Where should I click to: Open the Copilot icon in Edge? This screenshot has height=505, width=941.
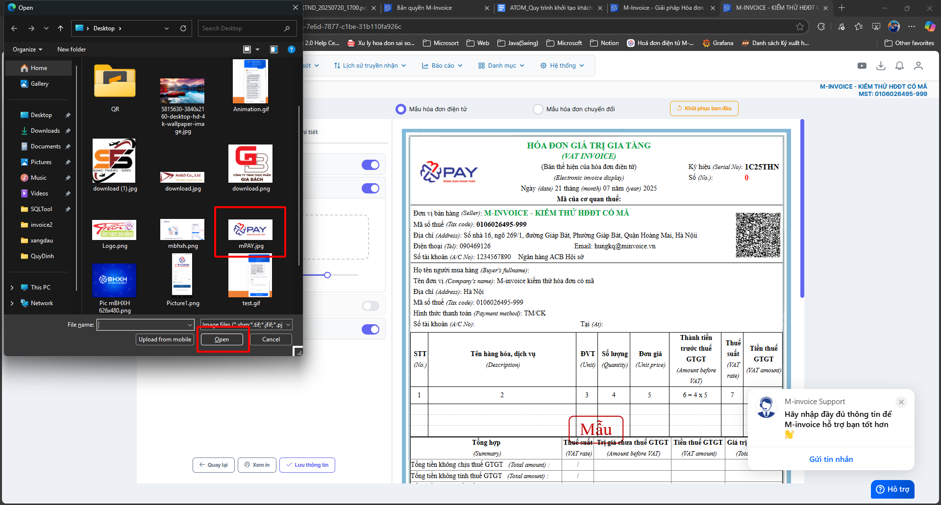930,26
